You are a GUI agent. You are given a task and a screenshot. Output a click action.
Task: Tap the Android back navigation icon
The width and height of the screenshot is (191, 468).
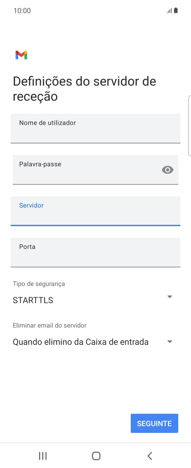click(x=150, y=456)
